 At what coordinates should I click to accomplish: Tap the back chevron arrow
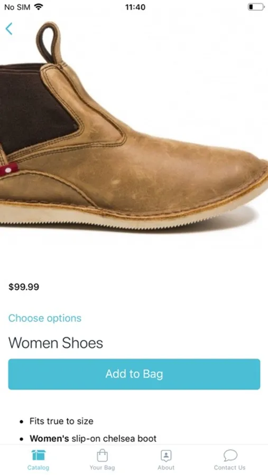pyautogui.click(x=9, y=29)
